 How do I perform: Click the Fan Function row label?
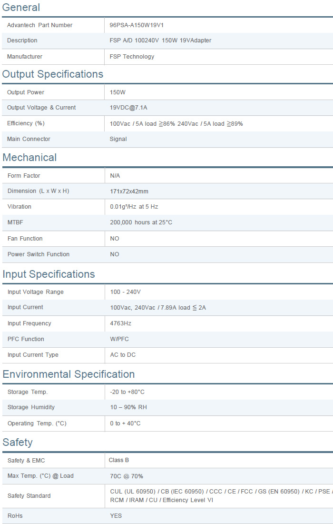(25, 239)
